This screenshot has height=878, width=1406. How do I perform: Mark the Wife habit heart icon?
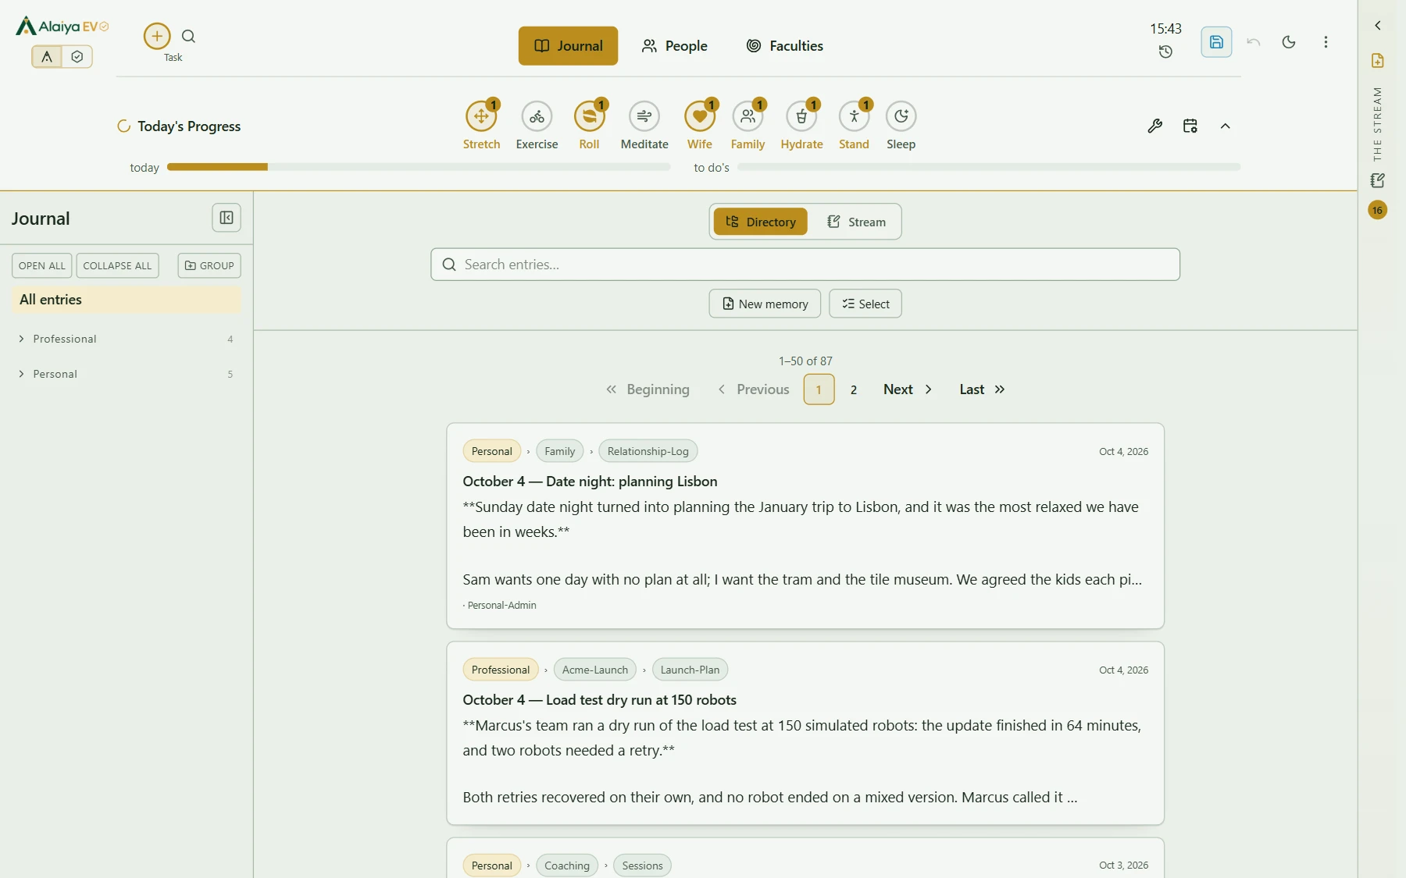[700, 116]
